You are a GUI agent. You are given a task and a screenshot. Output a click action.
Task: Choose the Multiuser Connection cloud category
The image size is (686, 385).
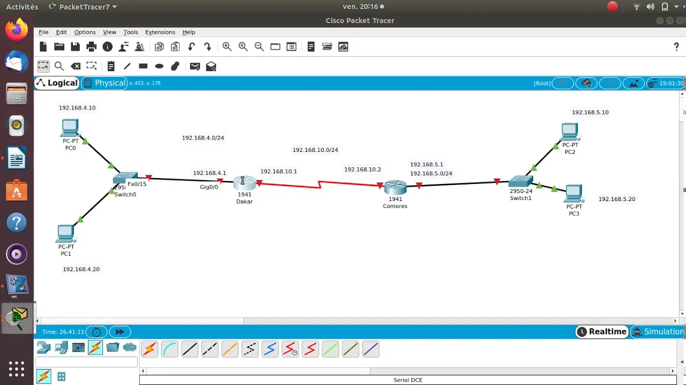click(x=130, y=348)
